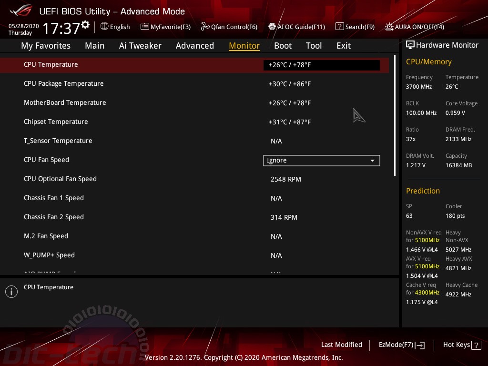Open Search(F9)
The width and height of the screenshot is (488, 366).
[355, 27]
